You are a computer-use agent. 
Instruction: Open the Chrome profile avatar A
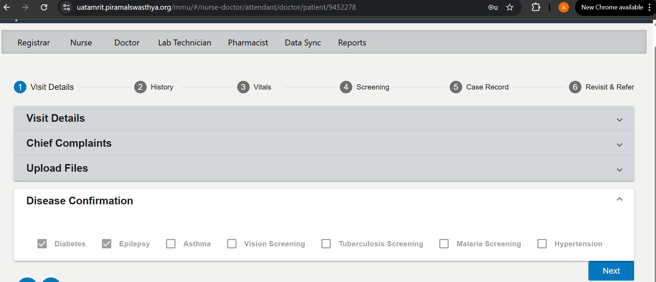564,7
